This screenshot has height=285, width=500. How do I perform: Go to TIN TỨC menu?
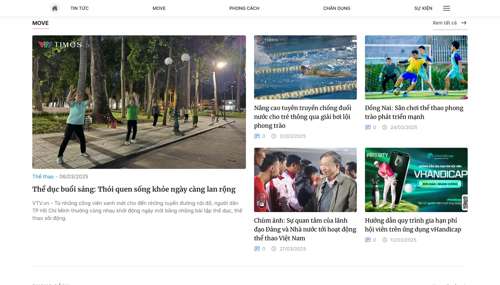80,8
